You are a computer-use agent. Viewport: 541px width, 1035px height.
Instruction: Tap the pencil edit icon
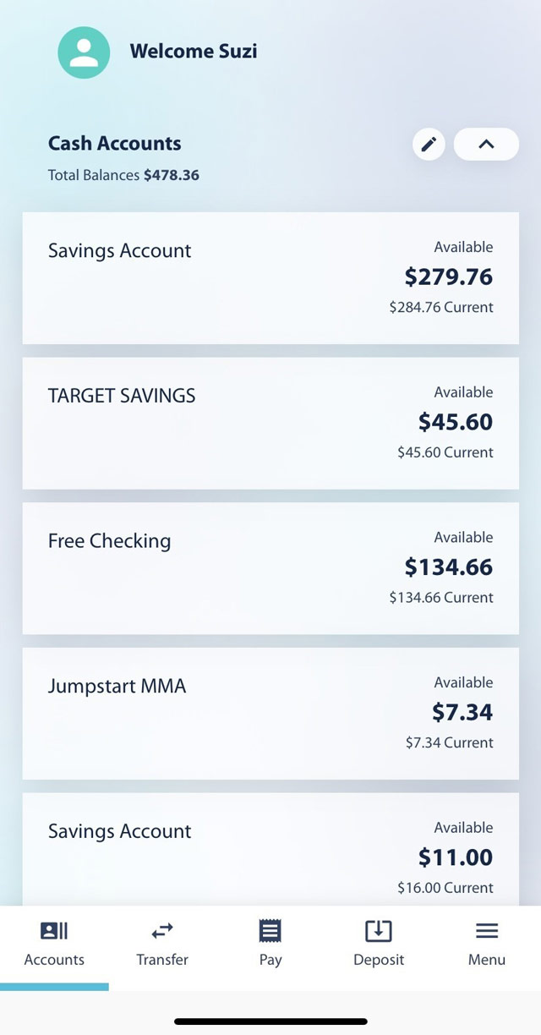[x=429, y=144]
